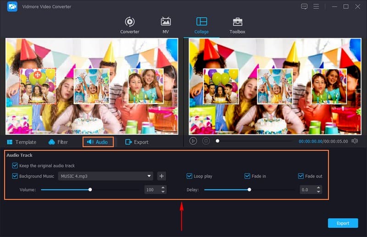Open the Filter tab
Screen dimensions: 367x237
click(58, 142)
